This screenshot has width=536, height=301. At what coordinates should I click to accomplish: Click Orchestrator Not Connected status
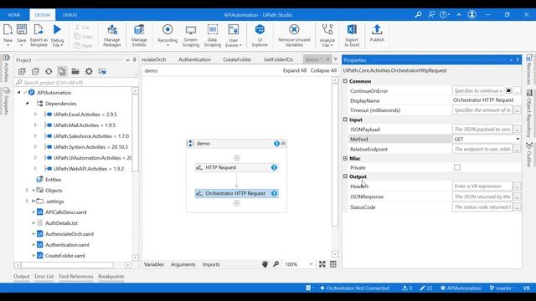[354, 288]
